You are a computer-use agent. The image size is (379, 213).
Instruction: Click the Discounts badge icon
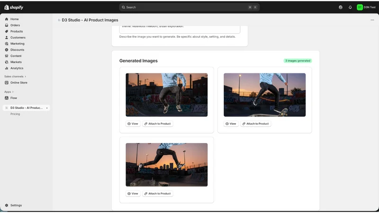pos(7,50)
